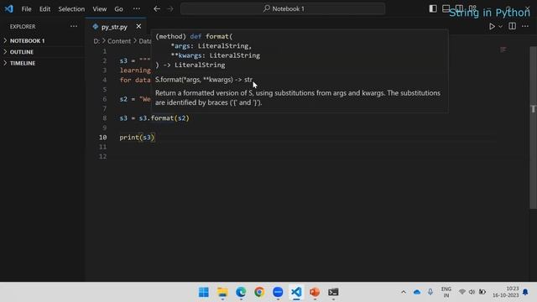Click the VS Code logo icon
The width and height of the screenshot is (537, 302).
coord(9,8)
